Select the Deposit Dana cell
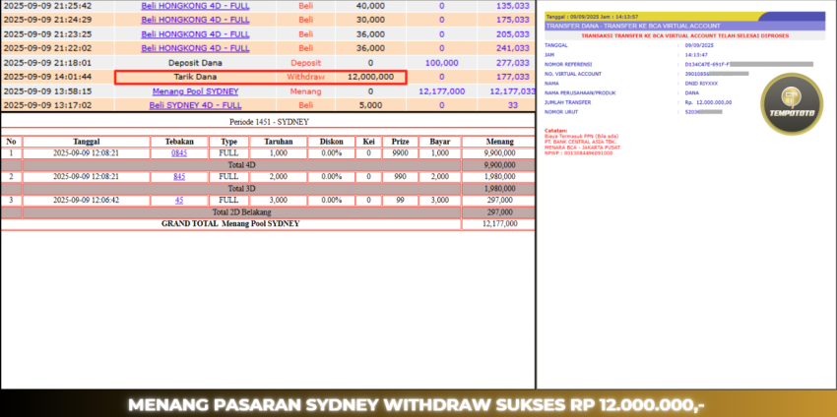Image resolution: width=837 pixels, height=417 pixels. 195,62
